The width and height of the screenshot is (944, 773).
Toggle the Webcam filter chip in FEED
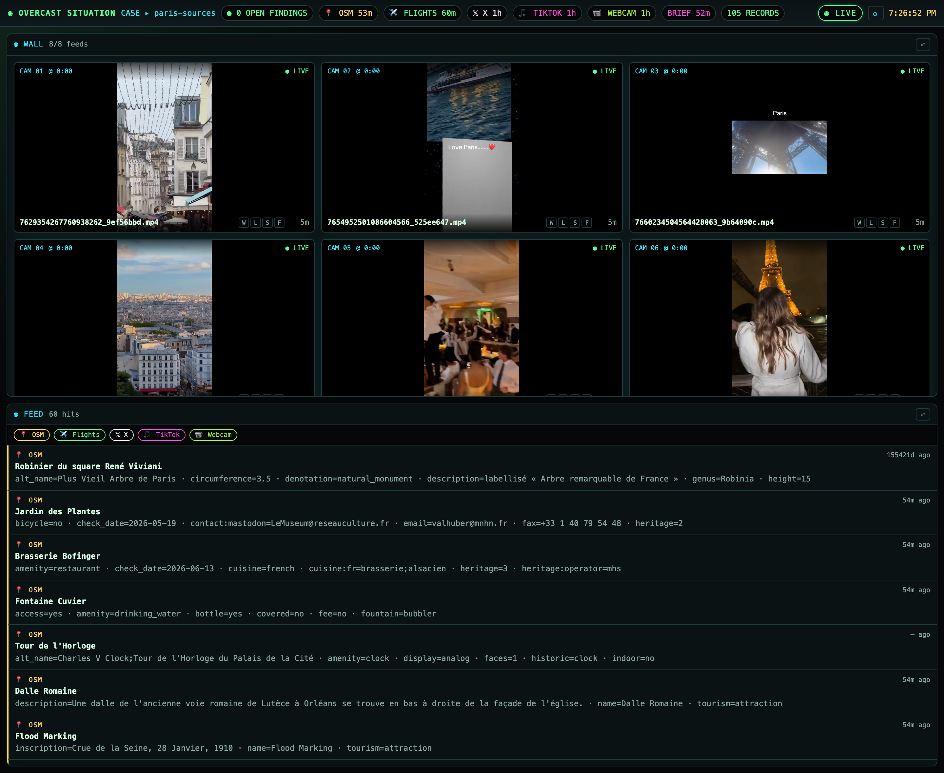point(213,435)
